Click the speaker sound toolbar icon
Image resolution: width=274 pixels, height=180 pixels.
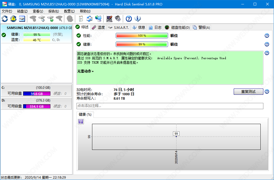click(x=118, y=19)
